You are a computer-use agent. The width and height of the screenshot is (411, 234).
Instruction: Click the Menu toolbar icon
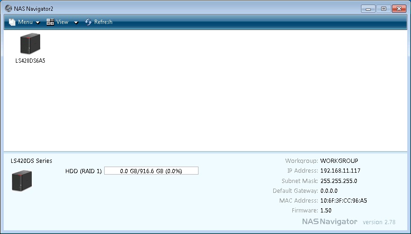[12, 22]
